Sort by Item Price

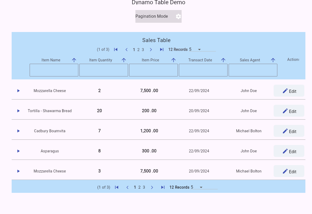pos(174,60)
